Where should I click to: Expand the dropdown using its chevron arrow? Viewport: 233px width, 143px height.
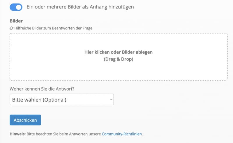tap(111, 99)
